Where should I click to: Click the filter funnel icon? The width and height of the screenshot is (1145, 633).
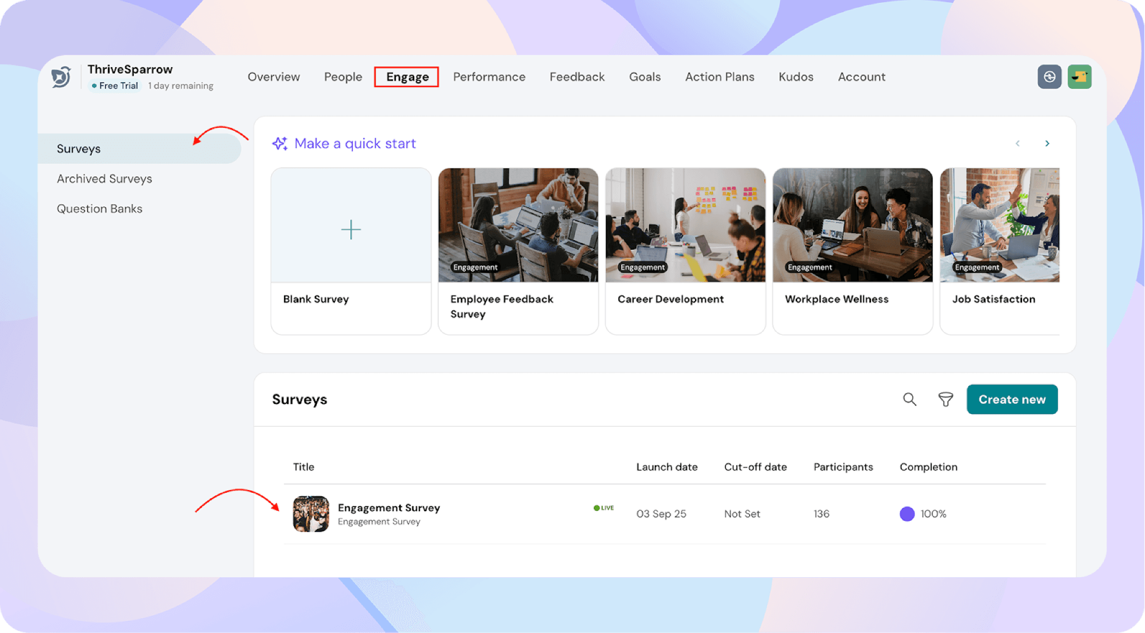click(x=945, y=399)
